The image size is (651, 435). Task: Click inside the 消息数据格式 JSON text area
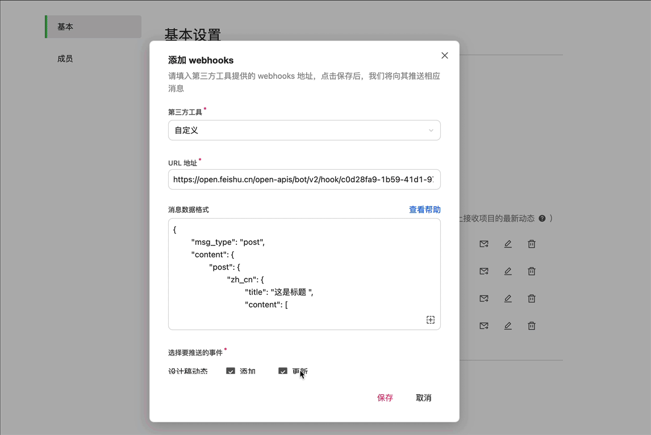pos(304,274)
